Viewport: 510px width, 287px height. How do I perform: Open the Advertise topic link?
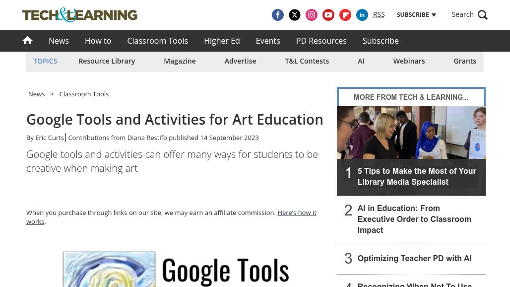(x=240, y=61)
